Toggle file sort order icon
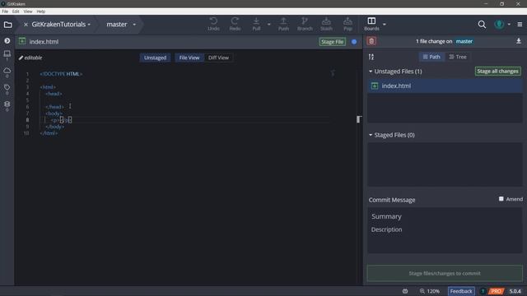Screen dimensions: 527x296 tap(371, 57)
